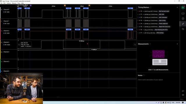Select second orange marker flag on ruler
The height and width of the screenshot is (104, 186).
[89, 5]
